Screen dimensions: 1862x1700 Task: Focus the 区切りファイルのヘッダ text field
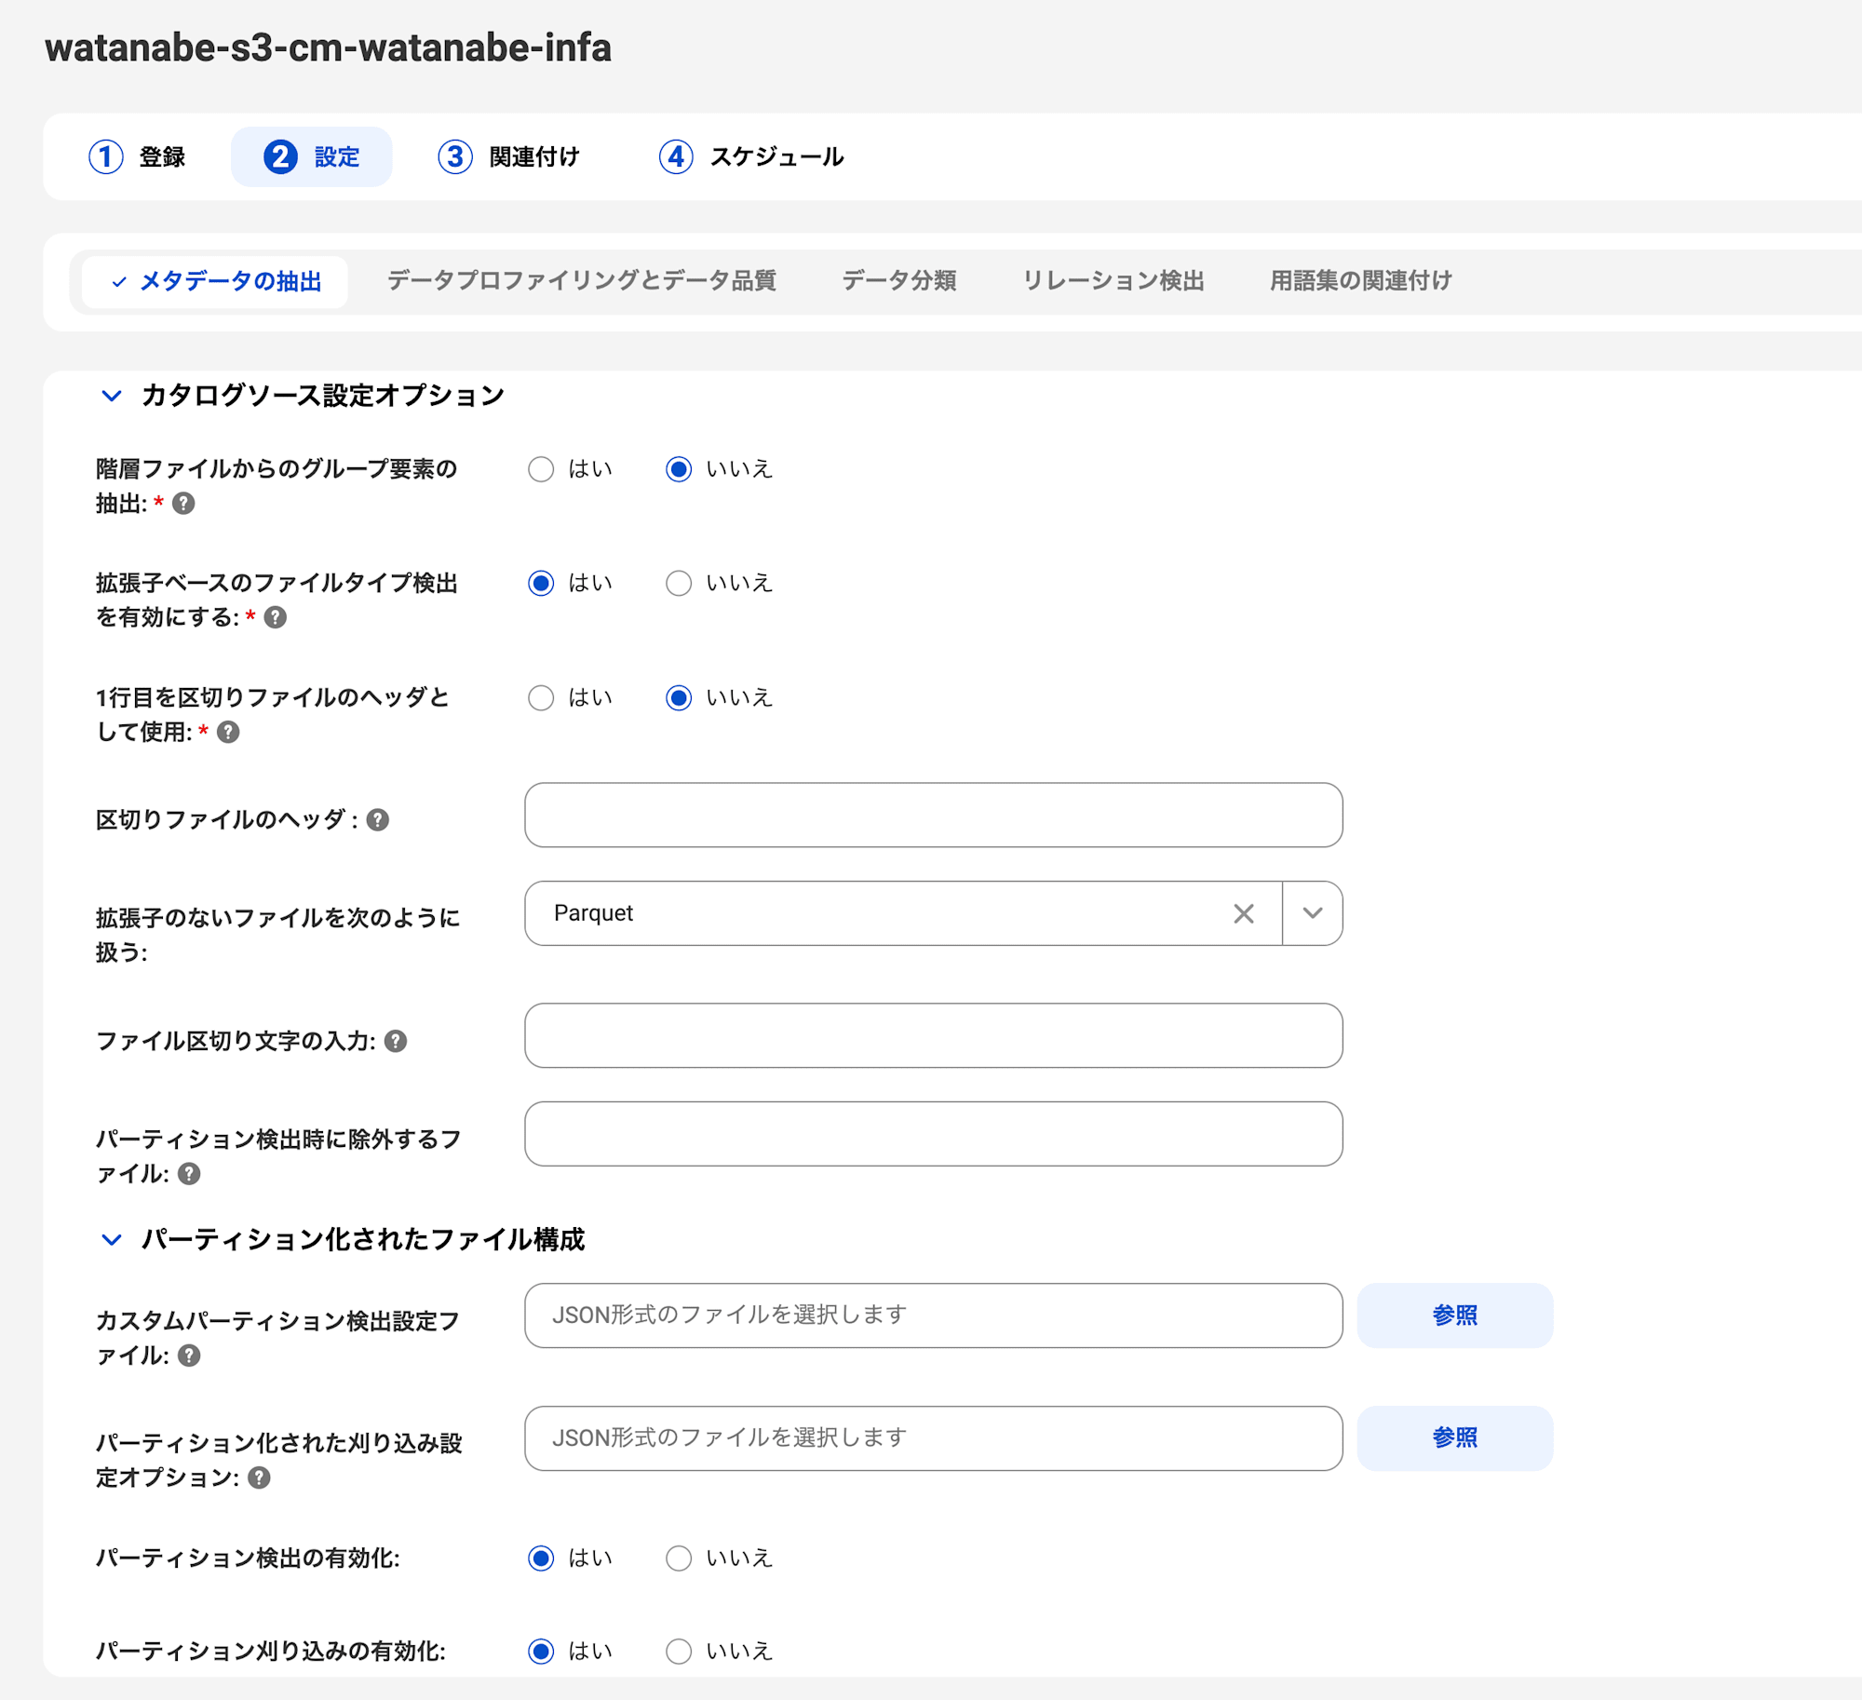click(934, 816)
